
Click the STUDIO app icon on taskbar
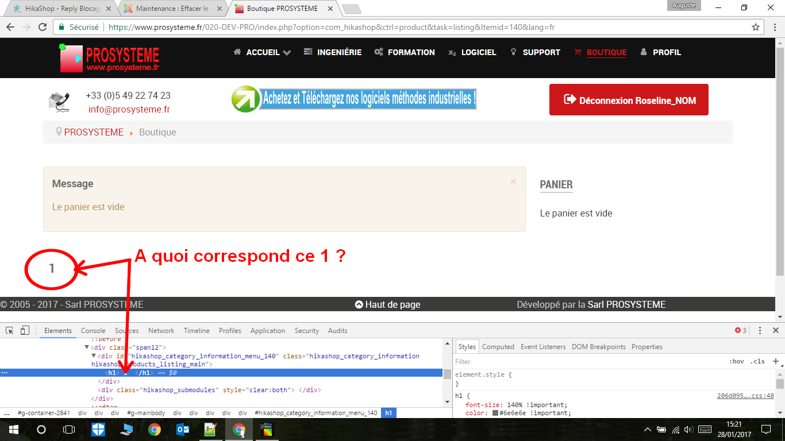(x=267, y=430)
